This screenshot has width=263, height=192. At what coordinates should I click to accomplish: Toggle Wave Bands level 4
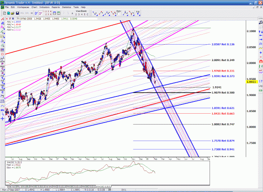[x=82, y=14]
